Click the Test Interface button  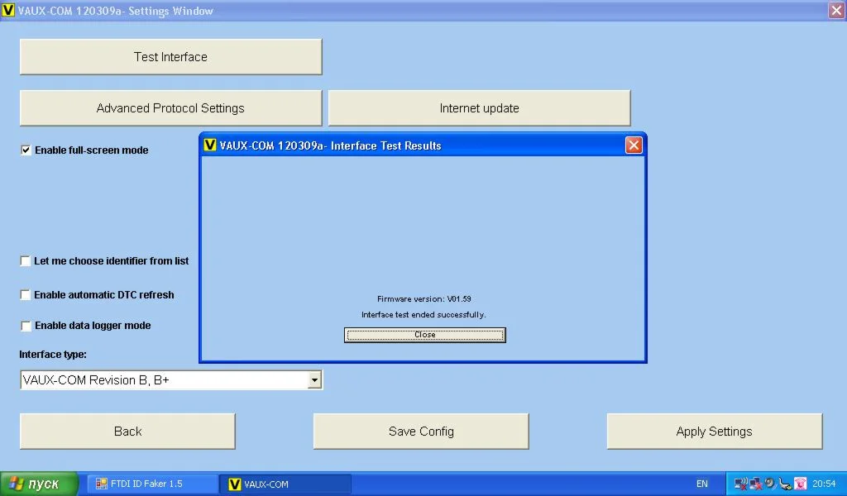click(x=170, y=57)
